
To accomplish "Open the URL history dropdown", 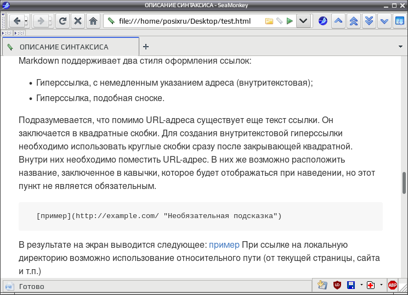I will point(303,21).
